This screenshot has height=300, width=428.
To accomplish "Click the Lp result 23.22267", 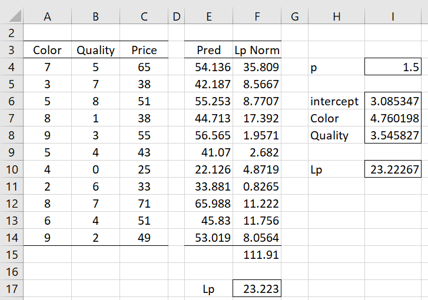I will click(x=393, y=169).
